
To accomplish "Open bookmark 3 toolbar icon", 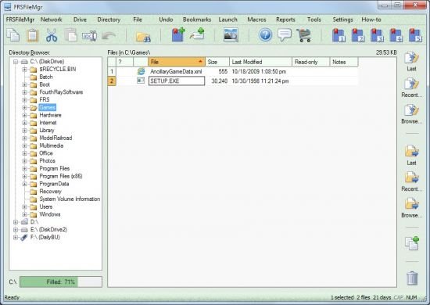I will pos(377,35).
